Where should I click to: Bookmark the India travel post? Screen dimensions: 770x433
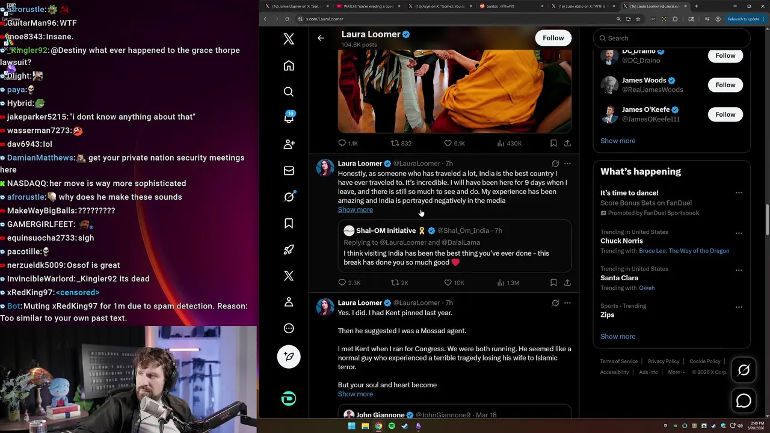553,283
